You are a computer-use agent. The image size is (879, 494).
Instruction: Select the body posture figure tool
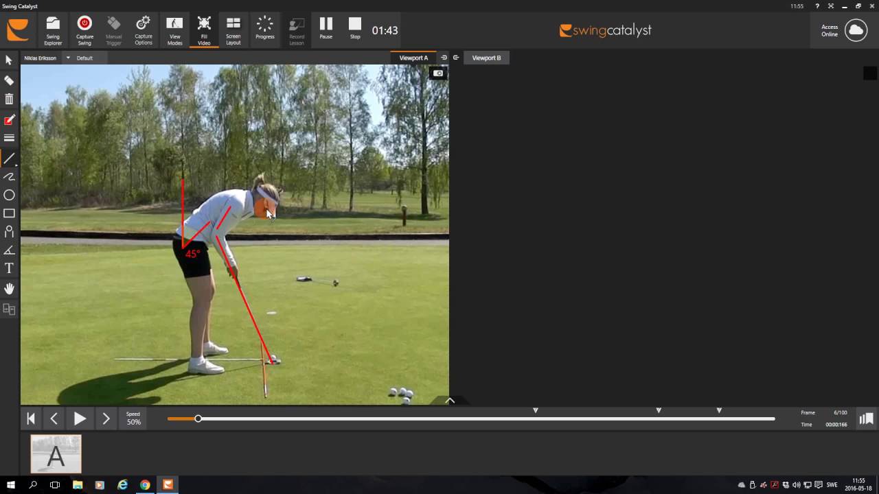click(9, 232)
